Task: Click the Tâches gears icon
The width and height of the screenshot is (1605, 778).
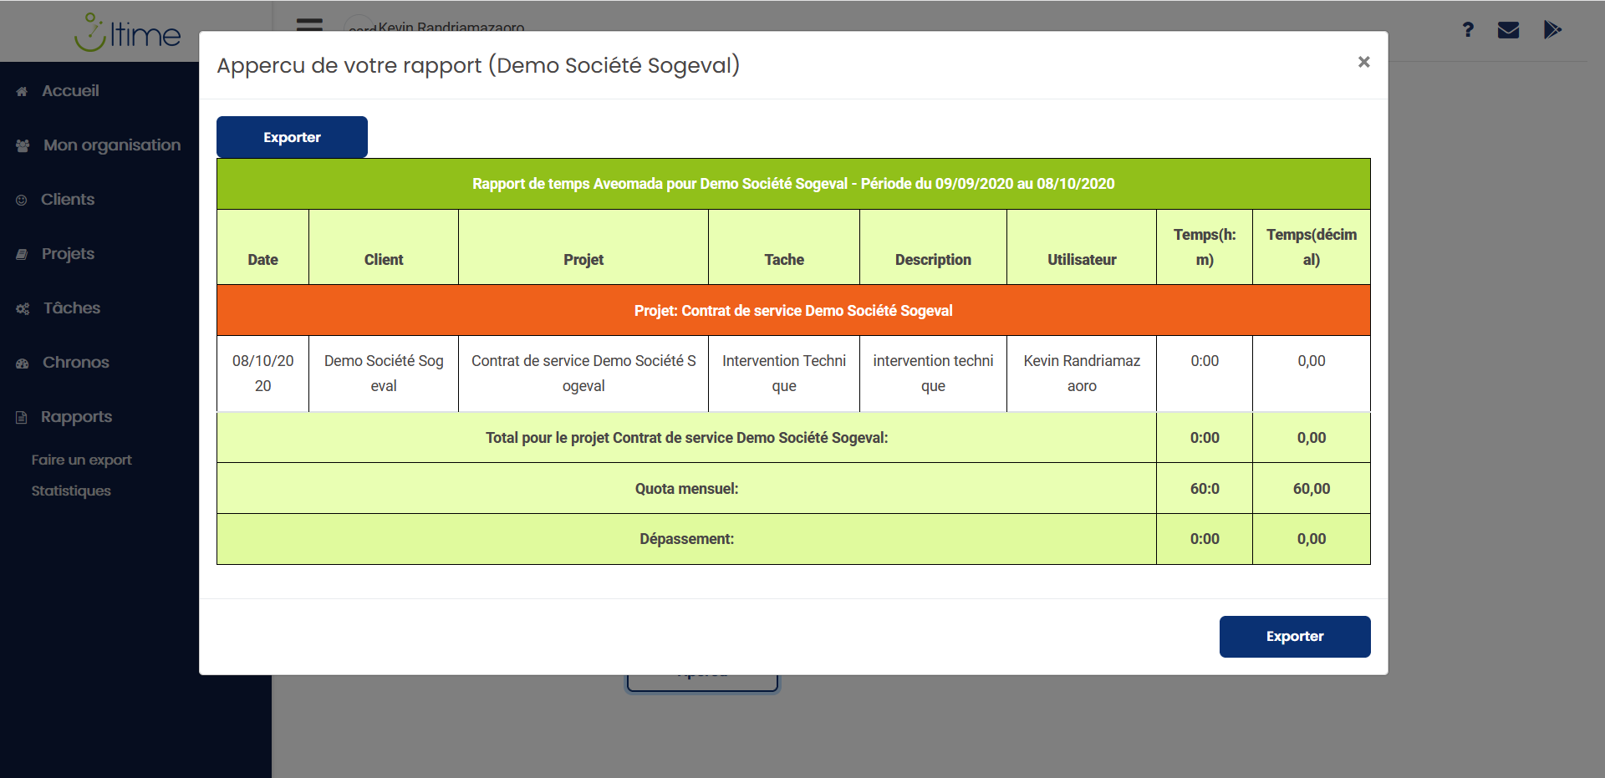Action: (x=23, y=308)
